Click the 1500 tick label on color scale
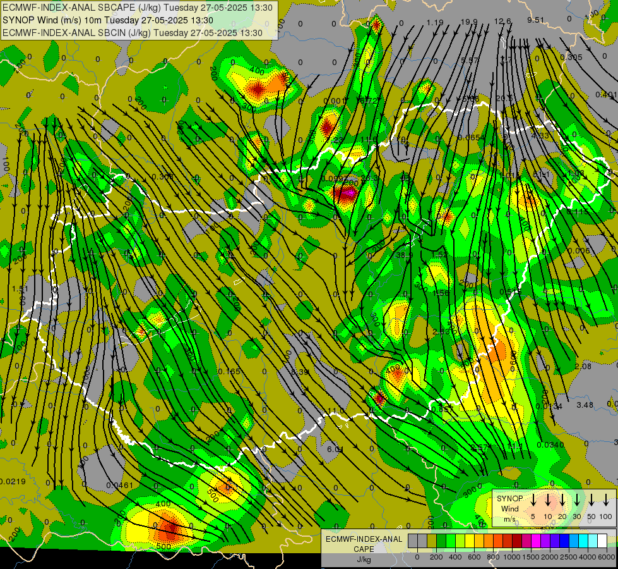The height and width of the screenshot is (569, 618). click(x=530, y=557)
